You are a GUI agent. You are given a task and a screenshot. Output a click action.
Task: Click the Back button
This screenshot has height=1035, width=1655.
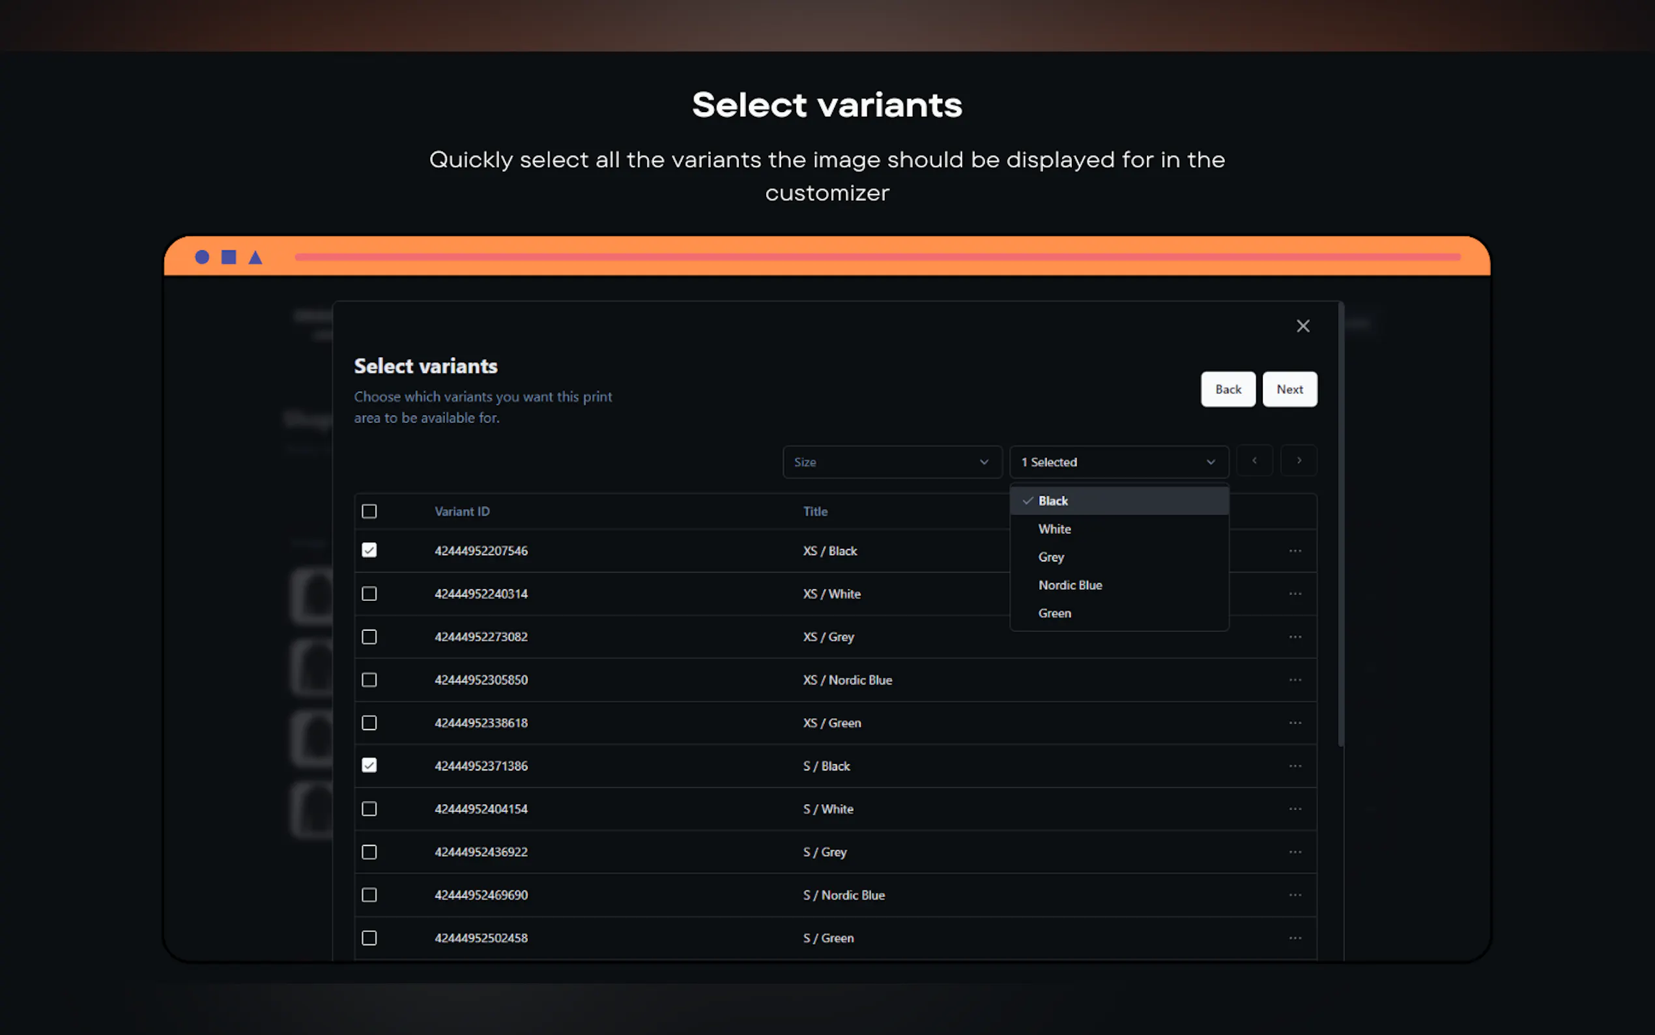(1228, 390)
